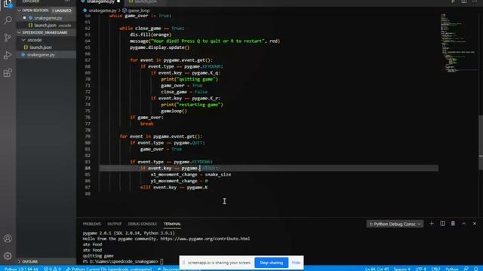
Task: Click the Stop sharing button
Action: tap(272, 263)
